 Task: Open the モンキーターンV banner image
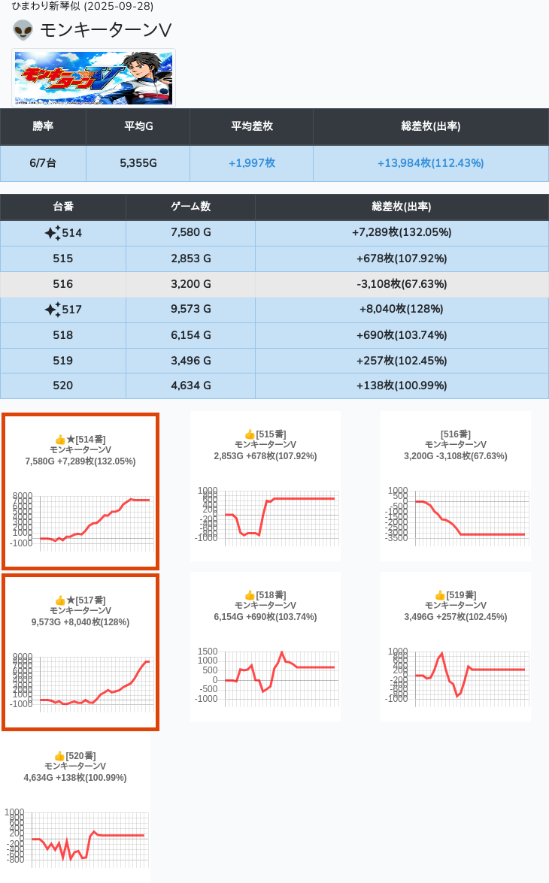(94, 78)
